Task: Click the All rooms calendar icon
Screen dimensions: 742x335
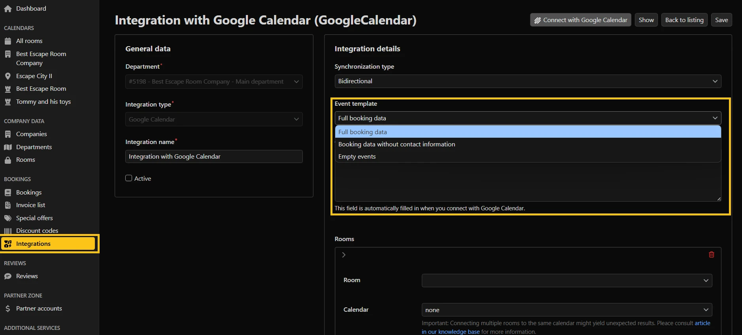Action: coord(8,41)
